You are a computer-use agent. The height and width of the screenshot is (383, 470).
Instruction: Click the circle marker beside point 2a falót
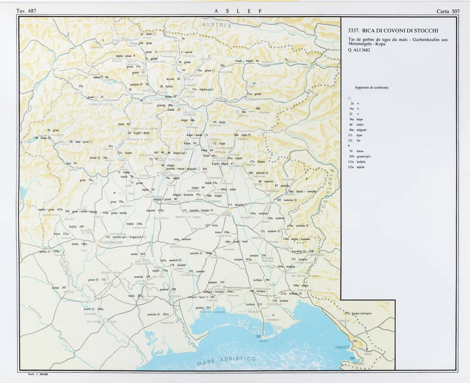pos(154,34)
